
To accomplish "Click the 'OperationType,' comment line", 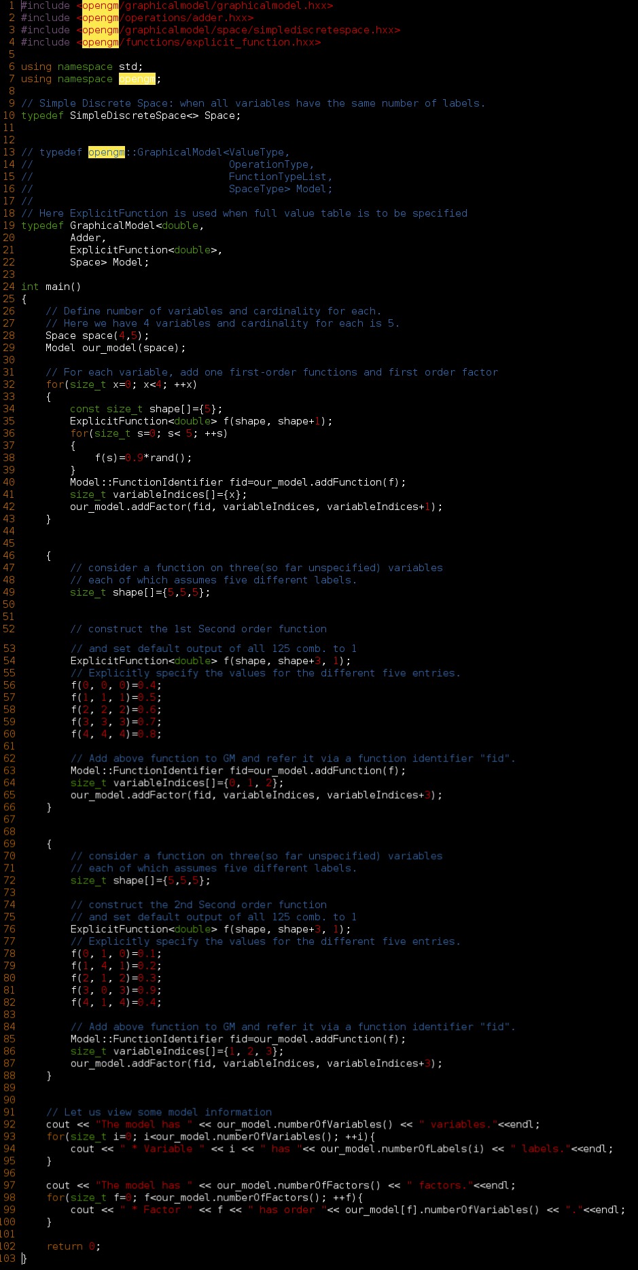I will point(168,164).
